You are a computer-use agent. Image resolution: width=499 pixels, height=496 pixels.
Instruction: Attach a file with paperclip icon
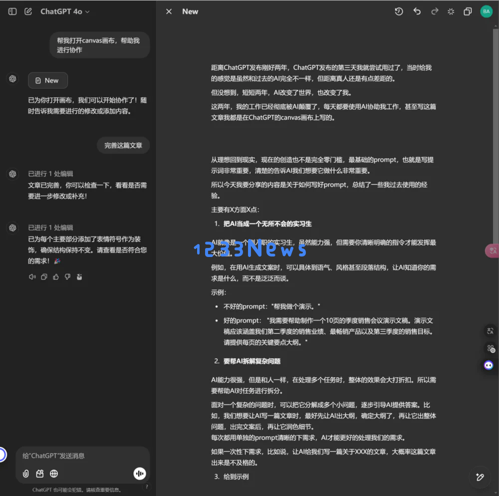click(x=26, y=474)
